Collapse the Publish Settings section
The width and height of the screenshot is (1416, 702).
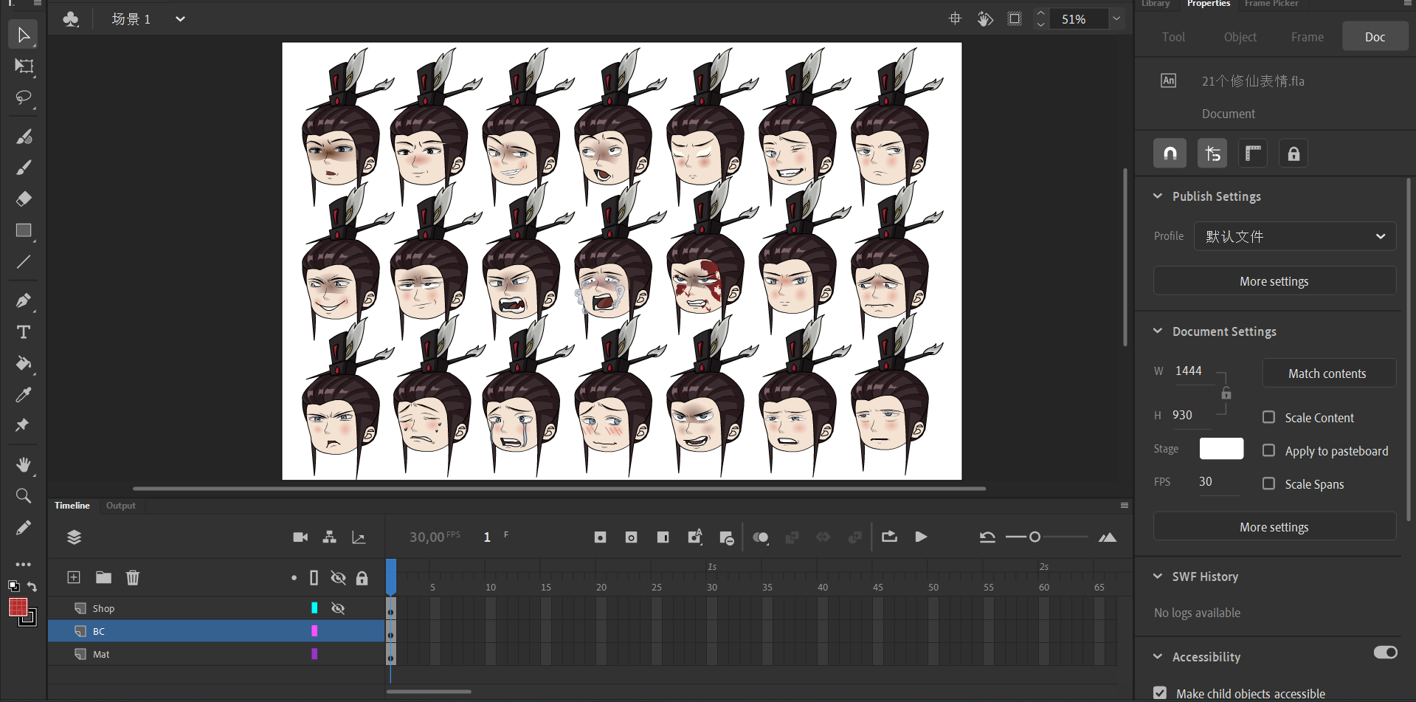1158,196
